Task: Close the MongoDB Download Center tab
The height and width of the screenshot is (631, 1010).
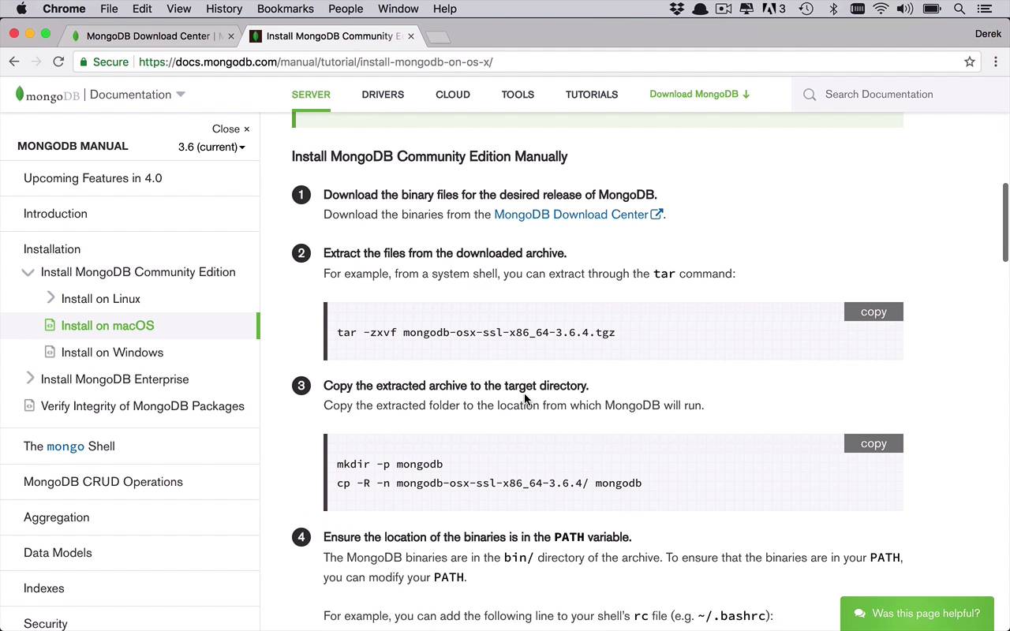Action: coord(230,36)
